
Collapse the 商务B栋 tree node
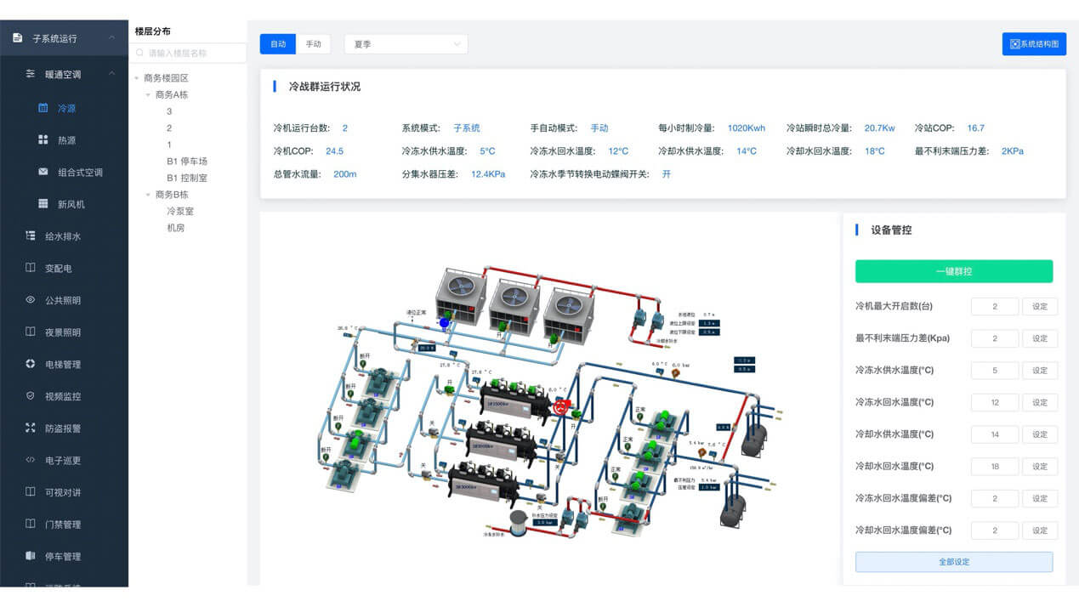coord(148,195)
